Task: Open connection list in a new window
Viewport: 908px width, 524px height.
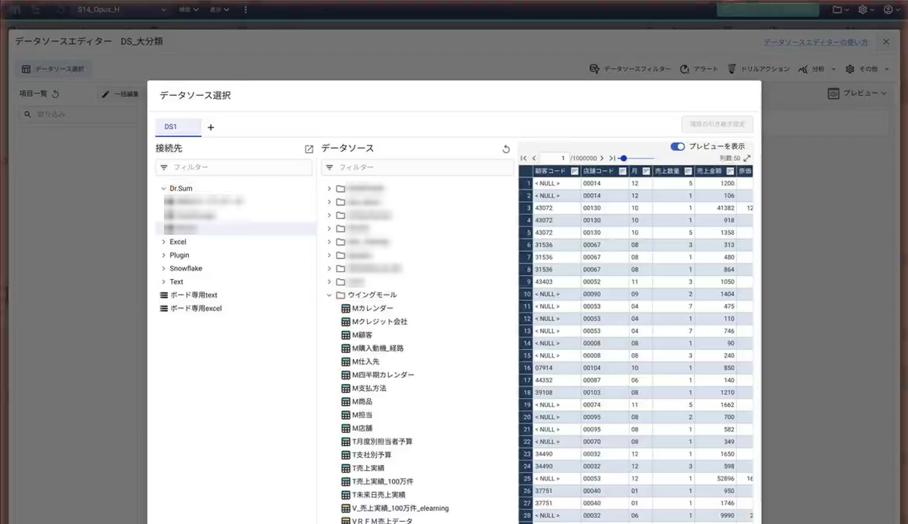Action: tap(309, 148)
